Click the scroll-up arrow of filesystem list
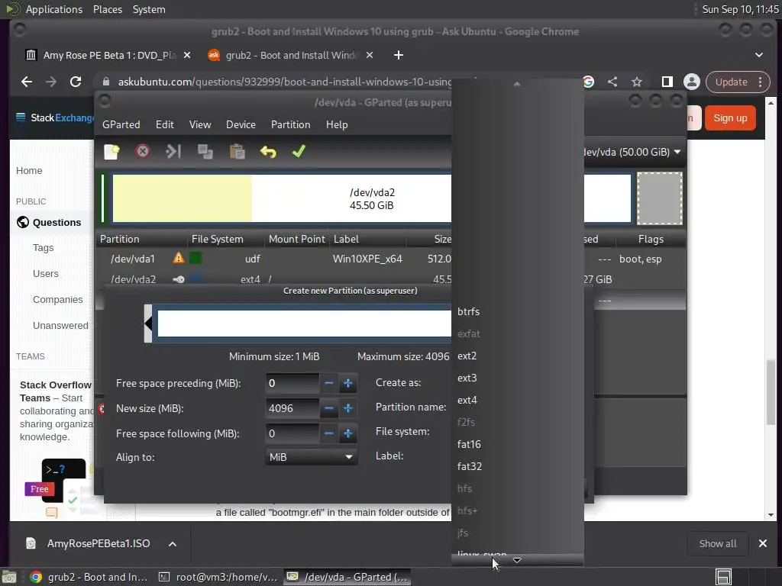Screen dimensions: 782x586 517,84
